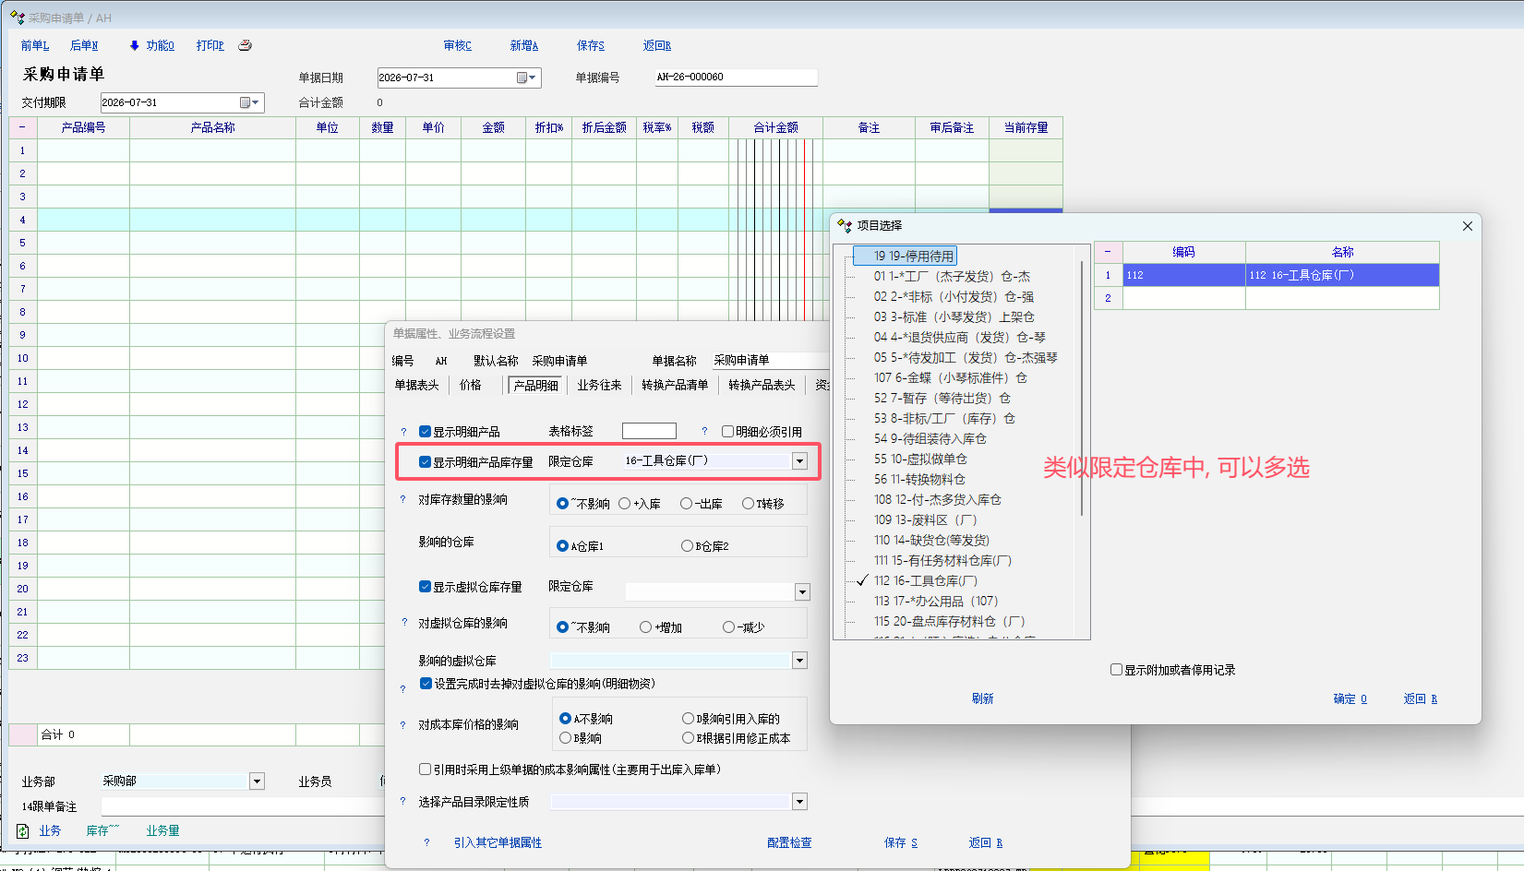Viewport: 1524px width, 871px height.
Task: Click the 采购申请单 window title icon
Action: coord(17,18)
